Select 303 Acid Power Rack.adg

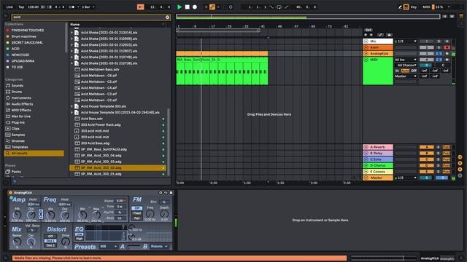tap(101, 124)
